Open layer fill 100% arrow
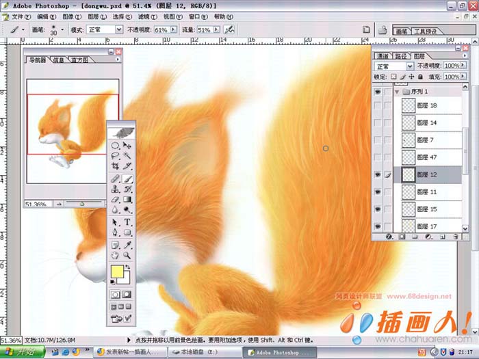 [x=463, y=76]
